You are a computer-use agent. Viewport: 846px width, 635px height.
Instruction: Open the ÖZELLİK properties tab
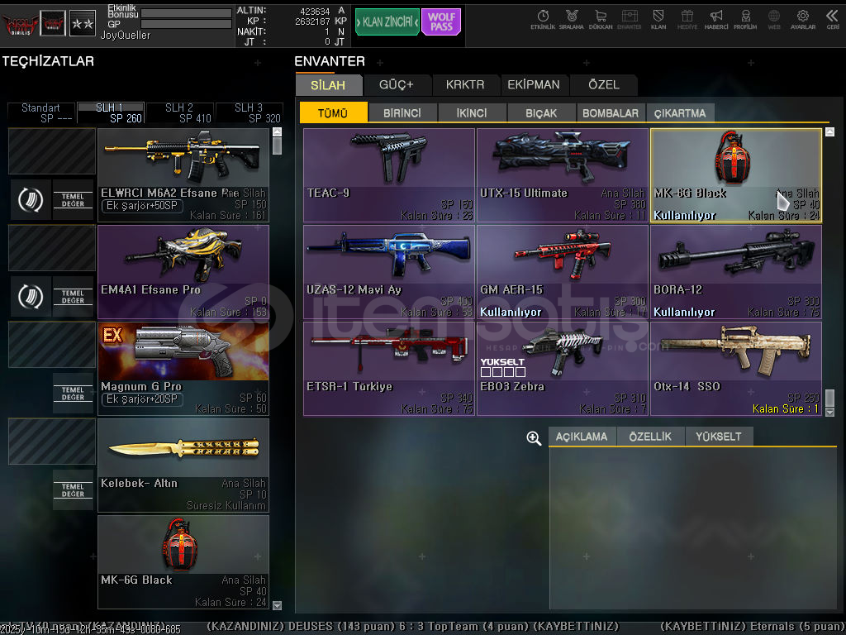[x=650, y=437]
